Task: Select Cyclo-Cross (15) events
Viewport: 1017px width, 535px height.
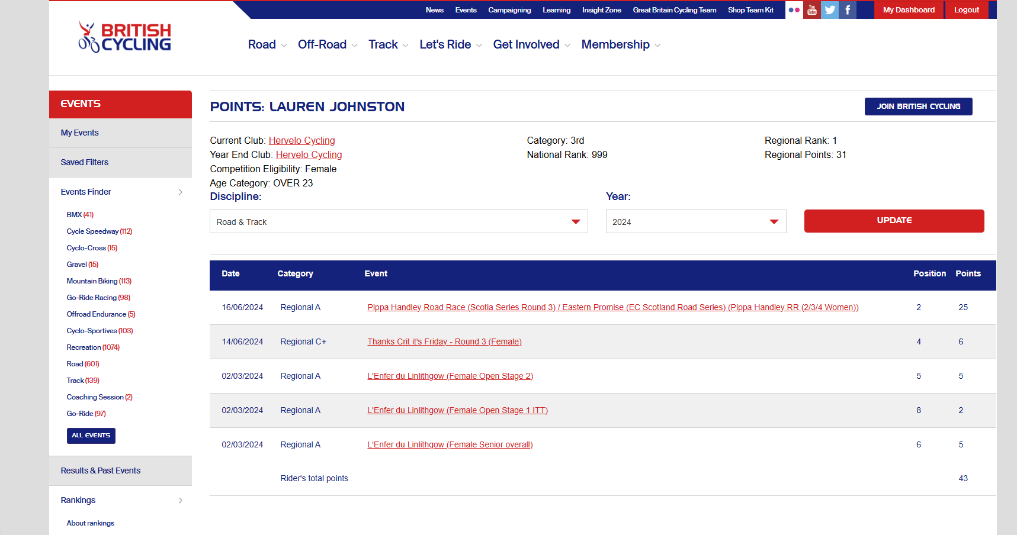Action: (92, 248)
